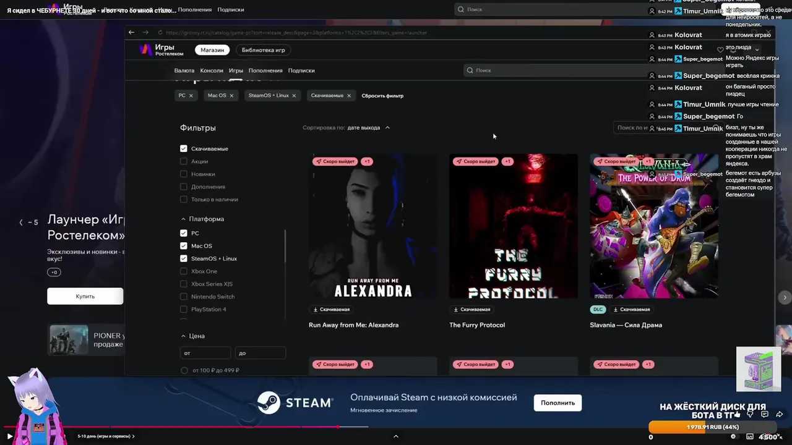Viewport: 792px width, 445px height.
Task: Open the Игры menu item
Action: click(x=236, y=70)
